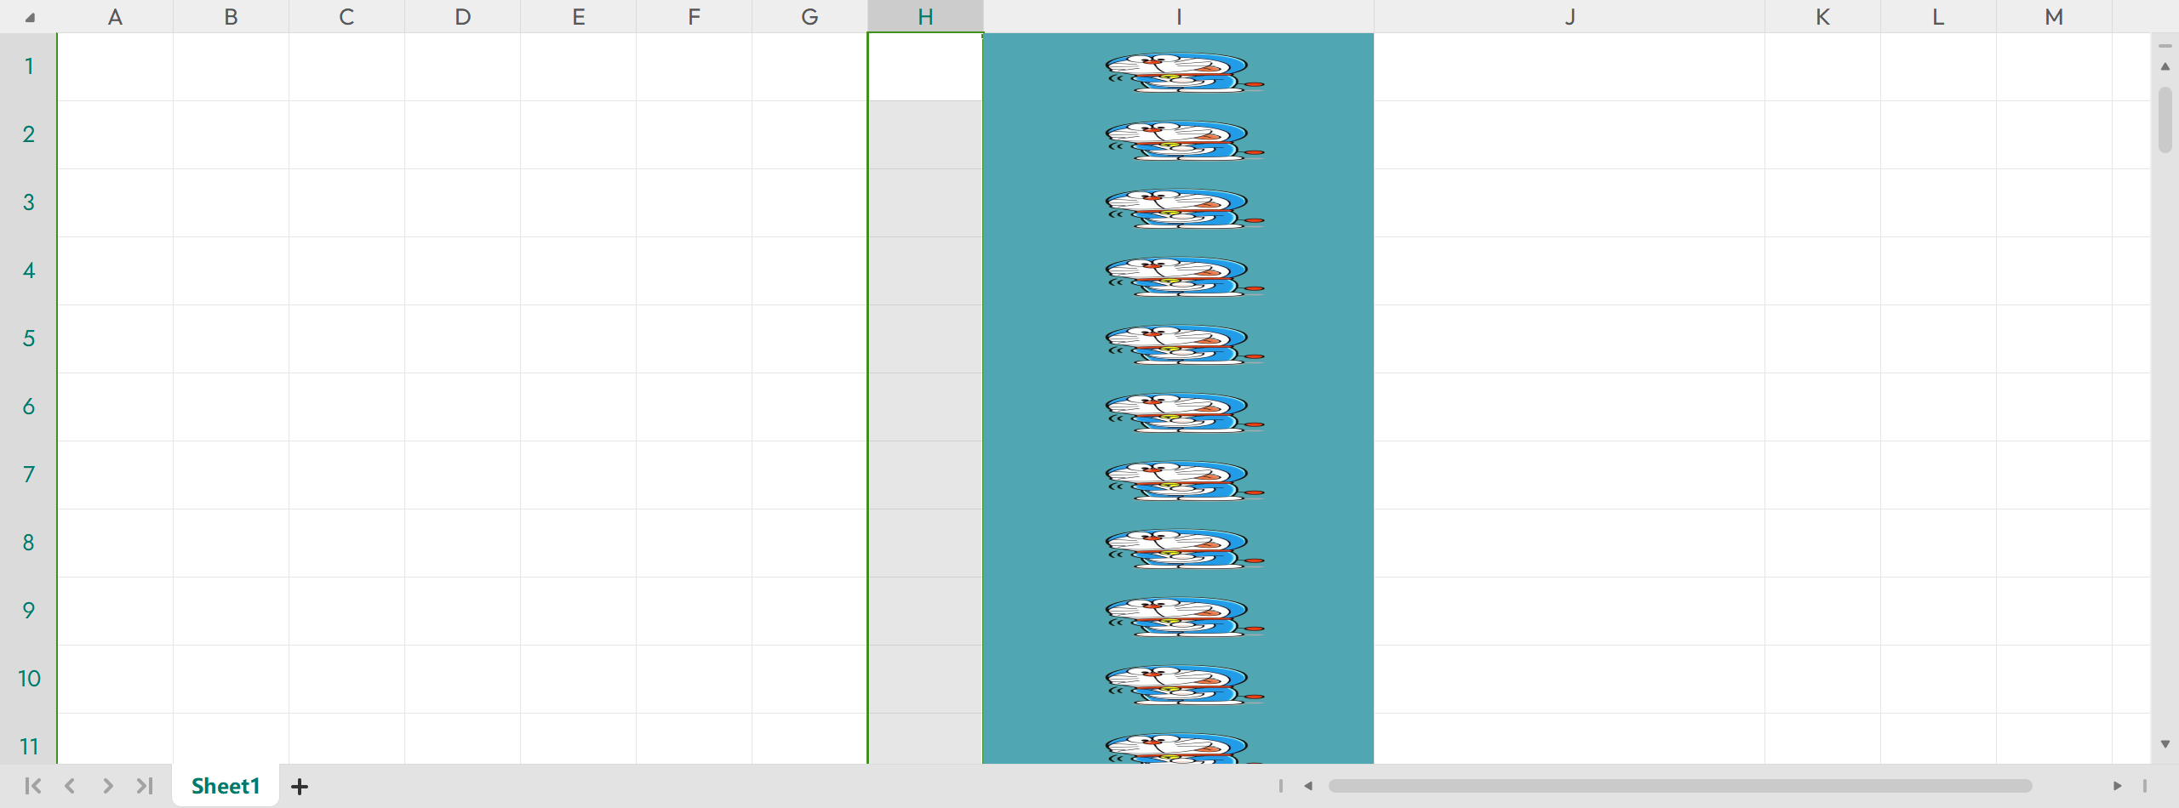
Task: Add a new sheet with plus icon
Action: pyautogui.click(x=300, y=787)
